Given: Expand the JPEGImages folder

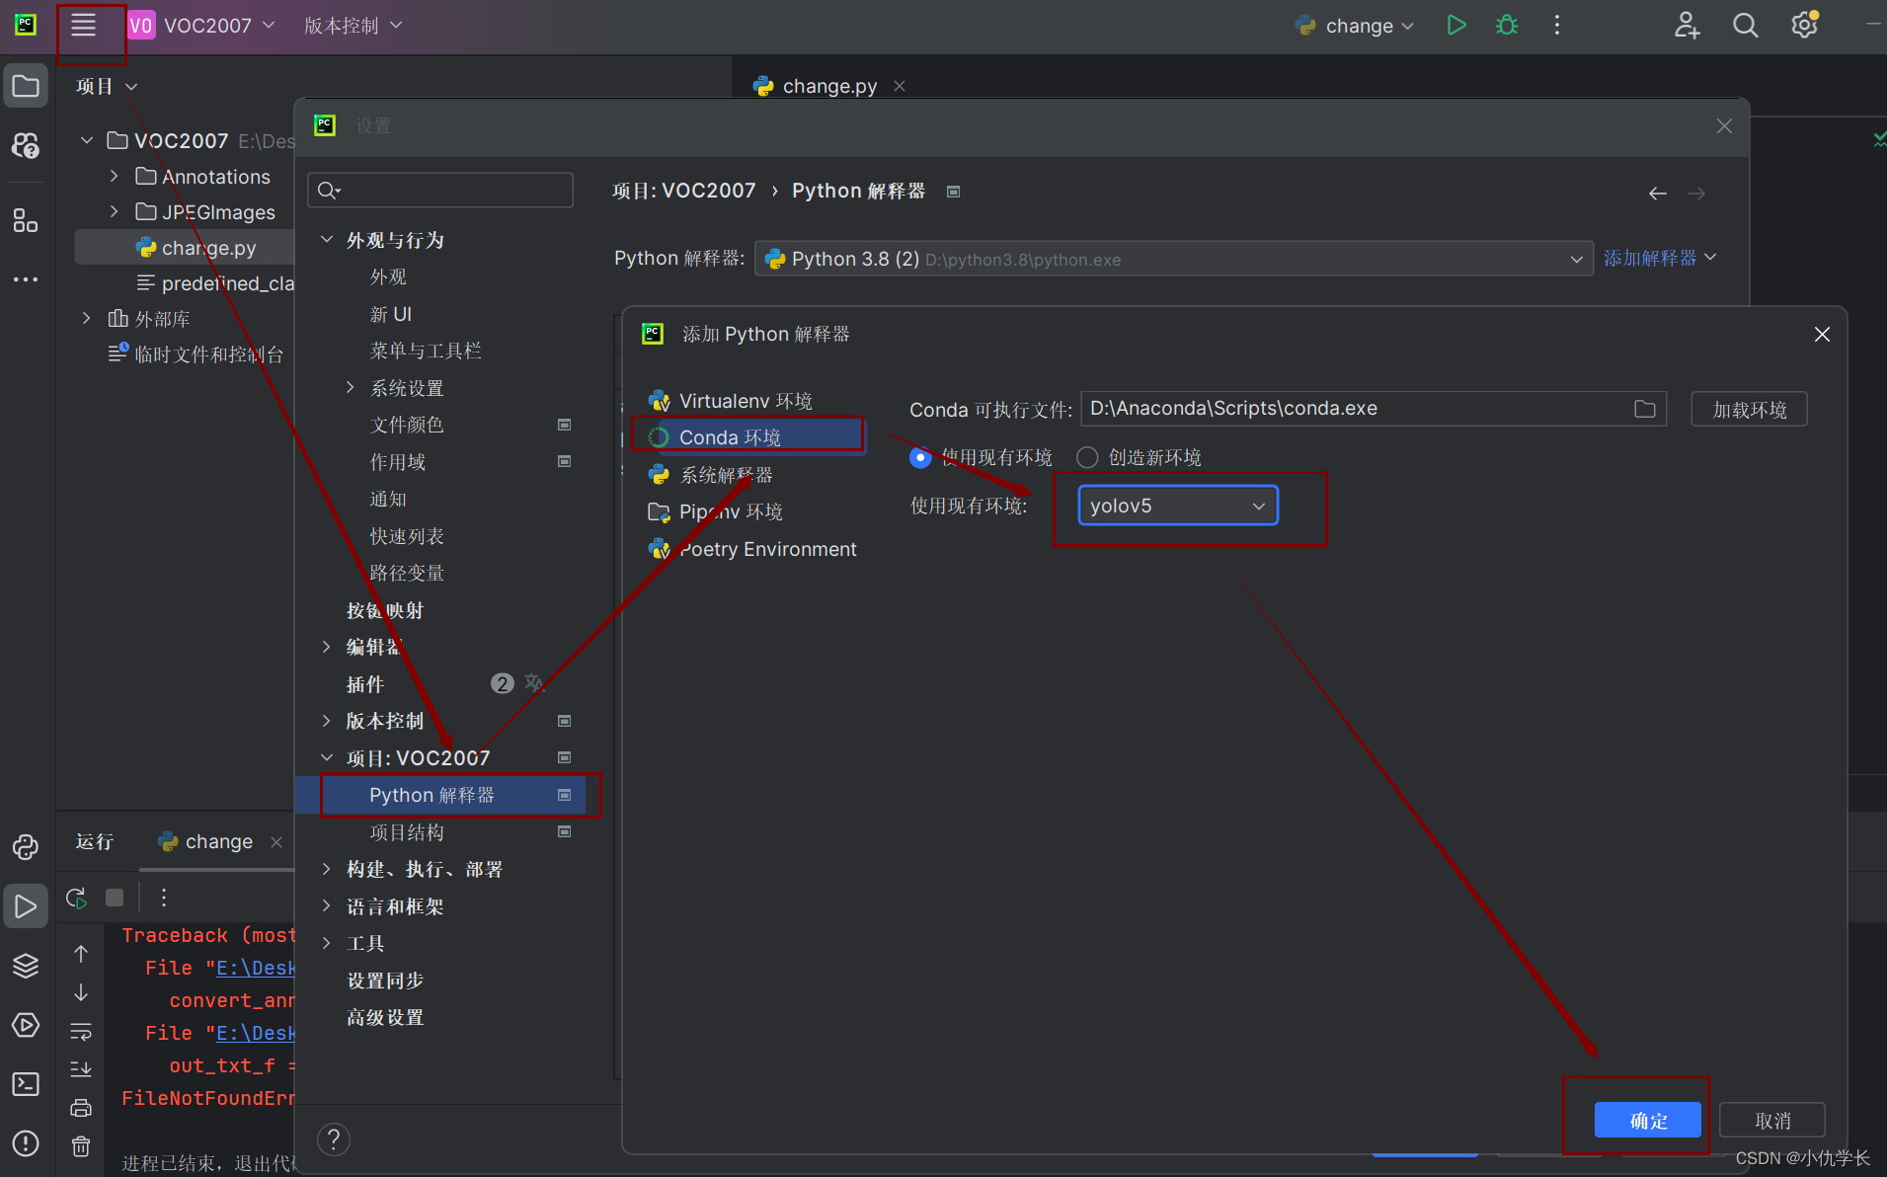Looking at the screenshot, I should tap(114, 212).
